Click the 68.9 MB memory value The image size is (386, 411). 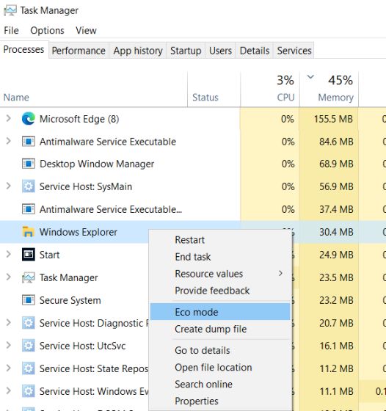336,164
